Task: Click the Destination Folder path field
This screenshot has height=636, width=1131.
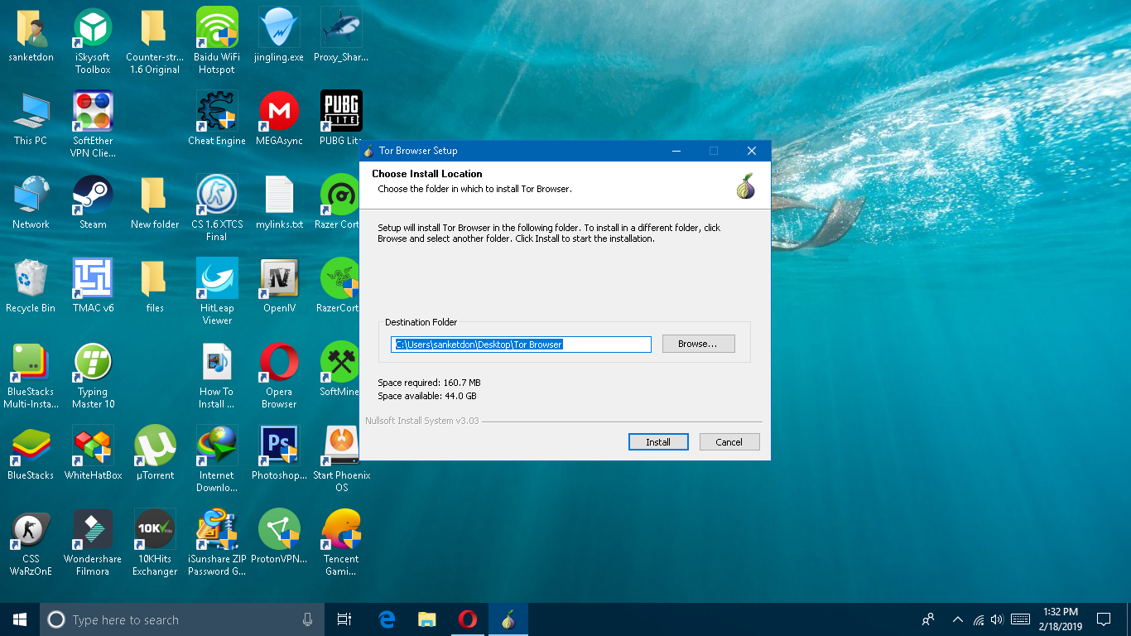Action: click(x=522, y=344)
